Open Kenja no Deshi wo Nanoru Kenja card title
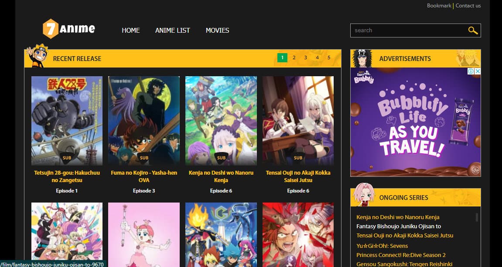Screen dimensions: 502x267 pos(221,176)
